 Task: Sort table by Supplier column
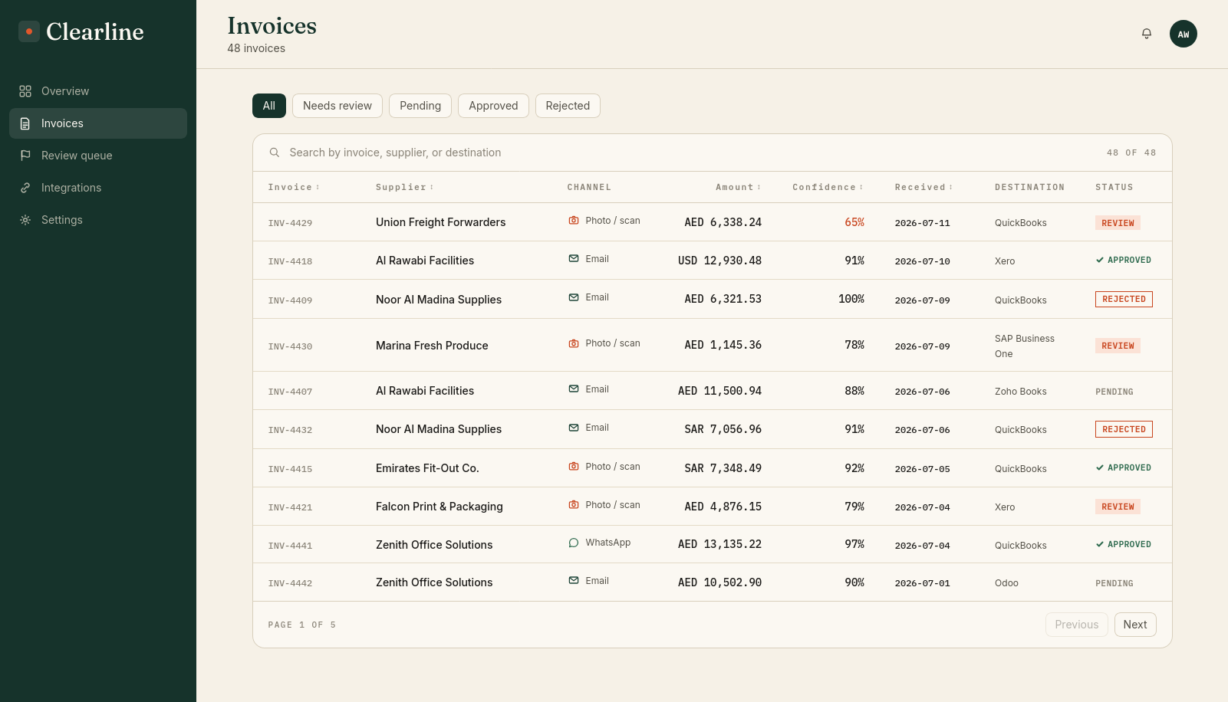tap(405, 188)
